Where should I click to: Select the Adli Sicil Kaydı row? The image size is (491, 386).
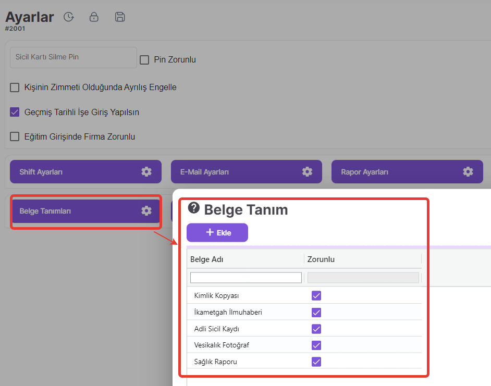pyautogui.click(x=217, y=329)
